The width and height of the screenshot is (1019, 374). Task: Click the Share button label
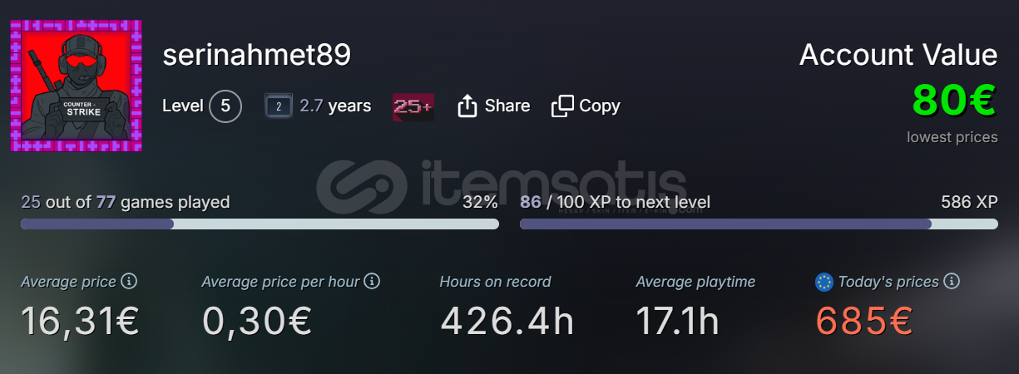507,106
